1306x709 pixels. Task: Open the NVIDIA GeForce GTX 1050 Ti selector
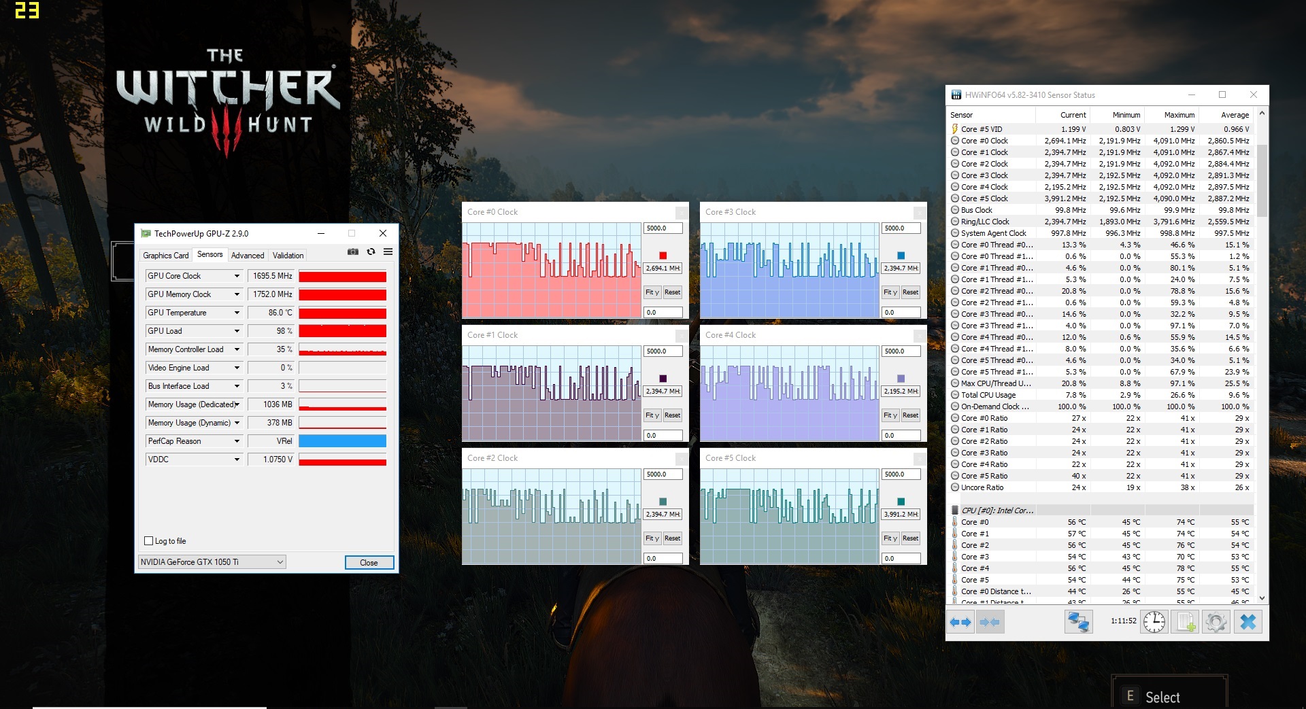pyautogui.click(x=212, y=562)
